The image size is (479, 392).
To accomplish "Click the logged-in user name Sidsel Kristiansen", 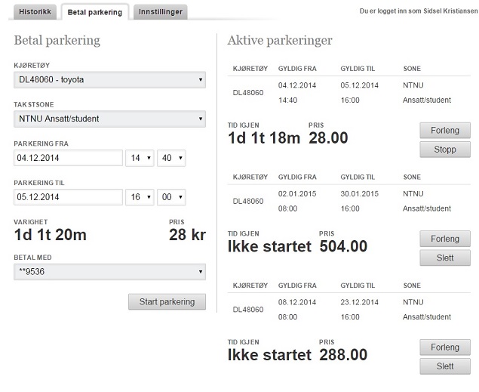I will tap(450, 11).
